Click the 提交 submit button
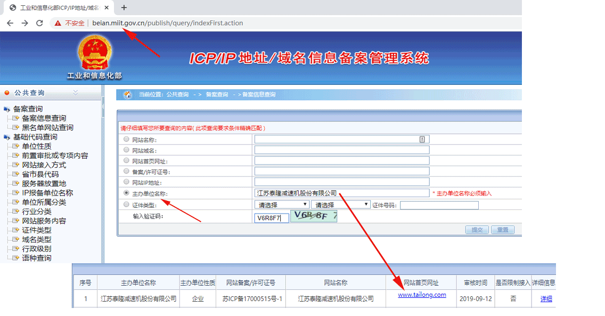Viewport: 605px width, 316px height. (476, 229)
